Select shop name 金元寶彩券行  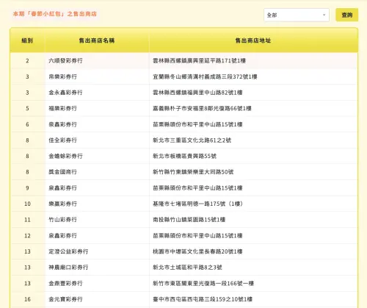[65, 299]
